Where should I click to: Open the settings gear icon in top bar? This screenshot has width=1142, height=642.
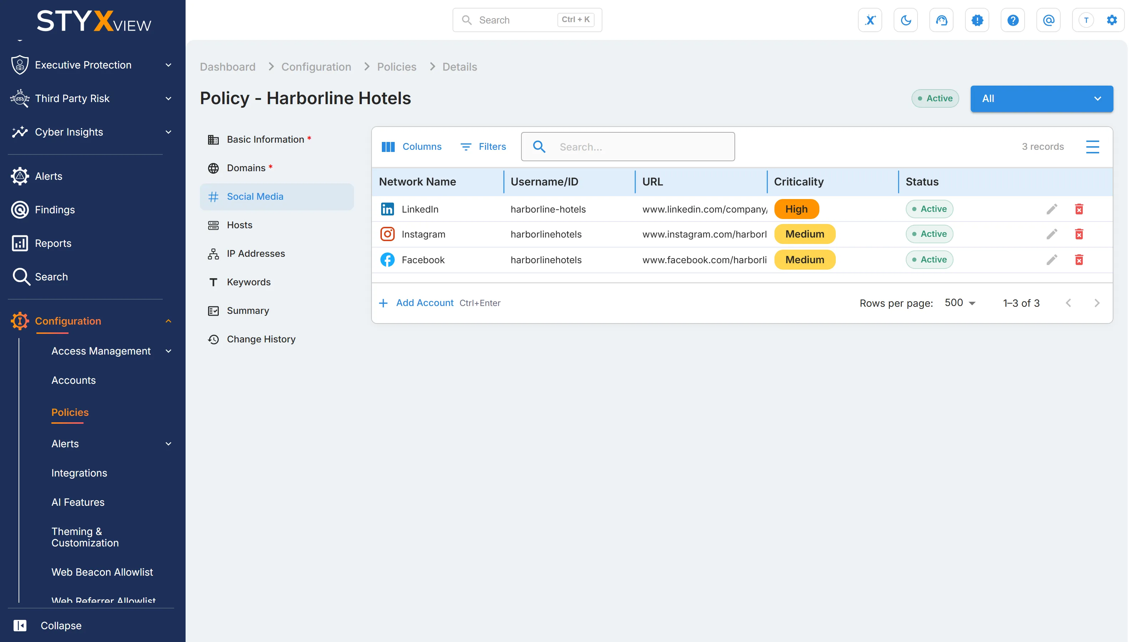pyautogui.click(x=1111, y=20)
